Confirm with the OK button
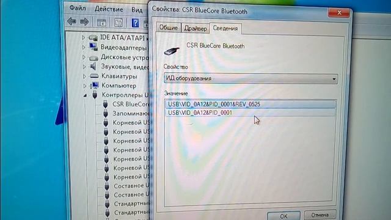391x220 pixels. pyautogui.click(x=283, y=216)
